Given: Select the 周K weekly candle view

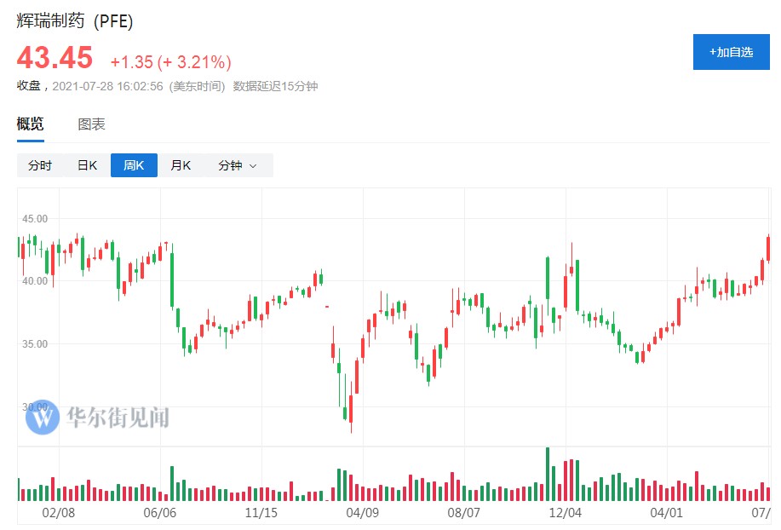Looking at the screenshot, I should (x=134, y=165).
